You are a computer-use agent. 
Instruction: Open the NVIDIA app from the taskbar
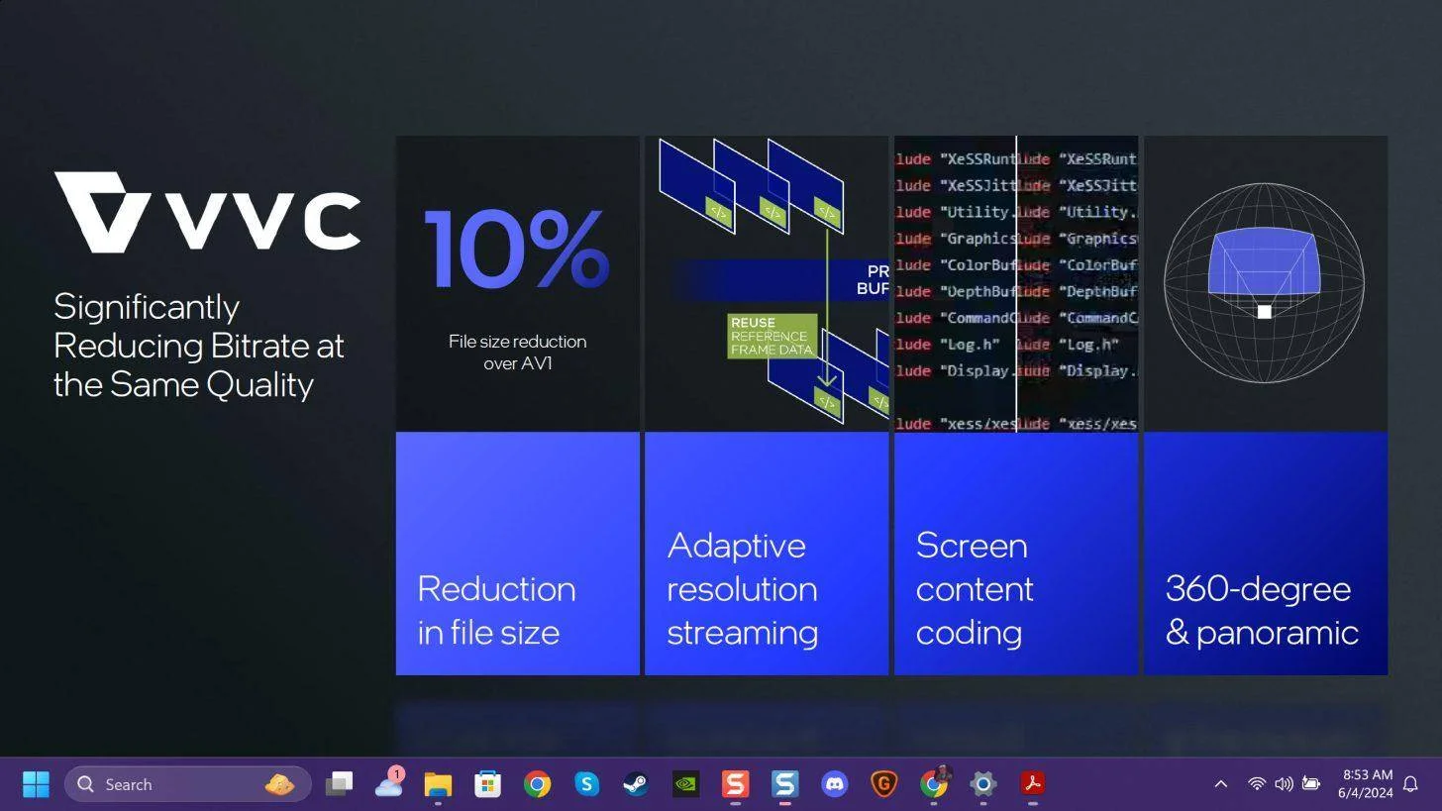tap(685, 784)
